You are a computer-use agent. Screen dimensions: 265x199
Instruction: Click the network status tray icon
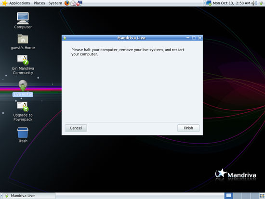[209, 3]
